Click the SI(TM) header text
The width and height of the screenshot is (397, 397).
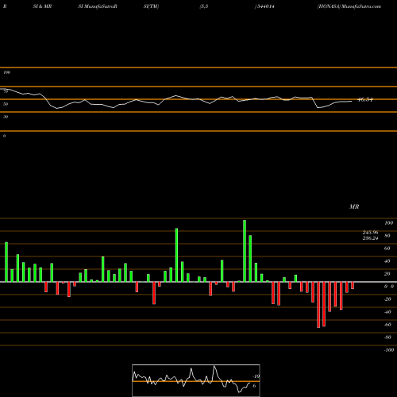[x=151, y=6]
